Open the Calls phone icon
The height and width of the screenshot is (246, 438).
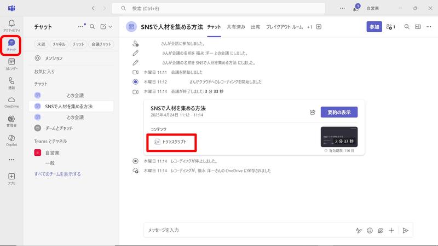pyautogui.click(x=11, y=83)
